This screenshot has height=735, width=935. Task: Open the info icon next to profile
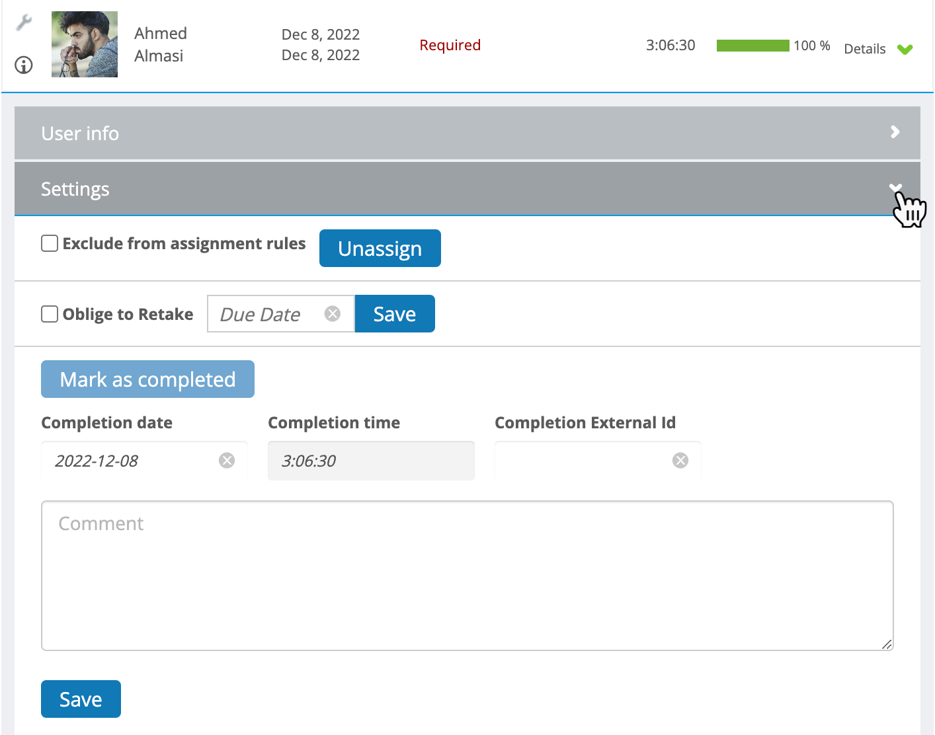coord(23,65)
